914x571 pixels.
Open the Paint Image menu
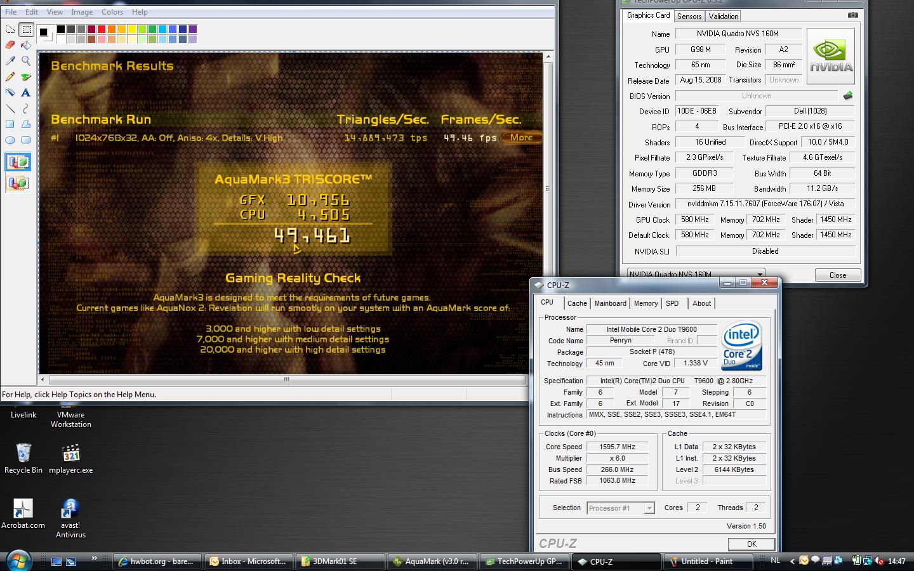click(82, 11)
